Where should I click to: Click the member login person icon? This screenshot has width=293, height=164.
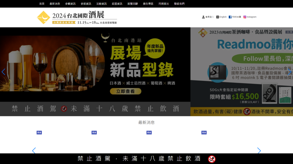pos(203,17)
